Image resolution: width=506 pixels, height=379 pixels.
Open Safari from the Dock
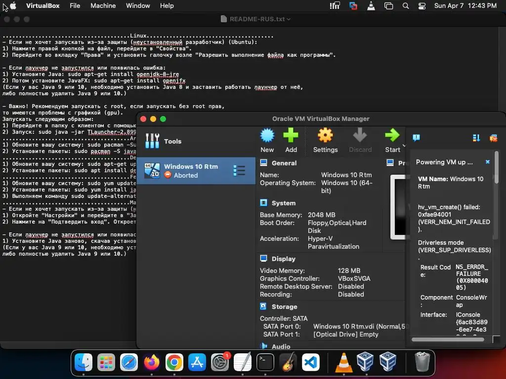coord(129,362)
